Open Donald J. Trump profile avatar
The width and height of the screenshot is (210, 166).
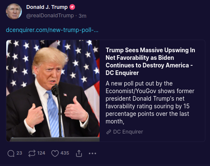[x=14, y=11]
